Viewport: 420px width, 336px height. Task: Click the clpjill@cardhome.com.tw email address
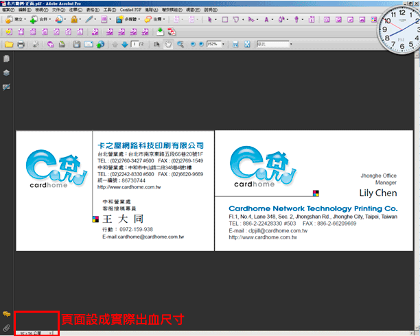(278, 231)
